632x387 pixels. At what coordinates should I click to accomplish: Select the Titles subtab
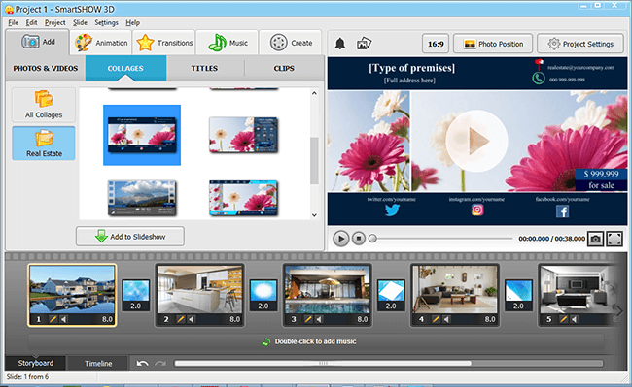[204, 68]
